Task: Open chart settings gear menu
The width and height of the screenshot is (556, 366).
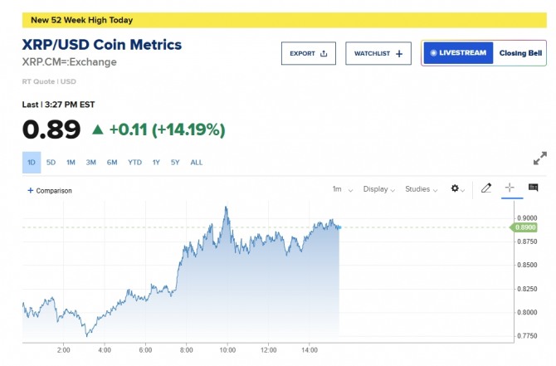Action: (x=457, y=189)
